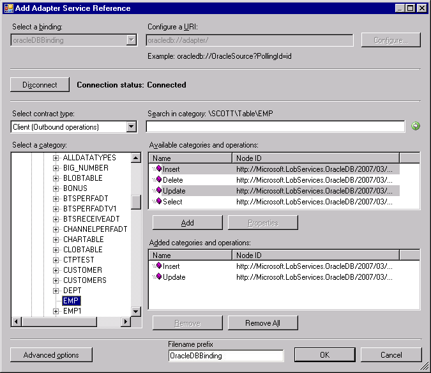Image resolution: width=431 pixels, height=373 pixels.
Task: Click category tree vertical scrollbar thumb
Action: pos(136,202)
